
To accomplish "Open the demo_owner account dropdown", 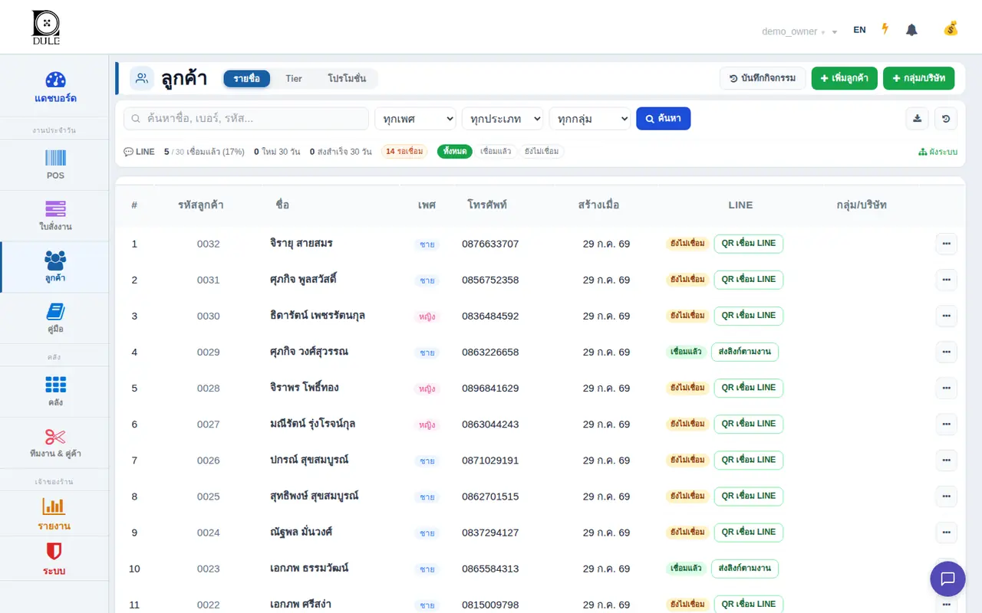I will pos(799,31).
